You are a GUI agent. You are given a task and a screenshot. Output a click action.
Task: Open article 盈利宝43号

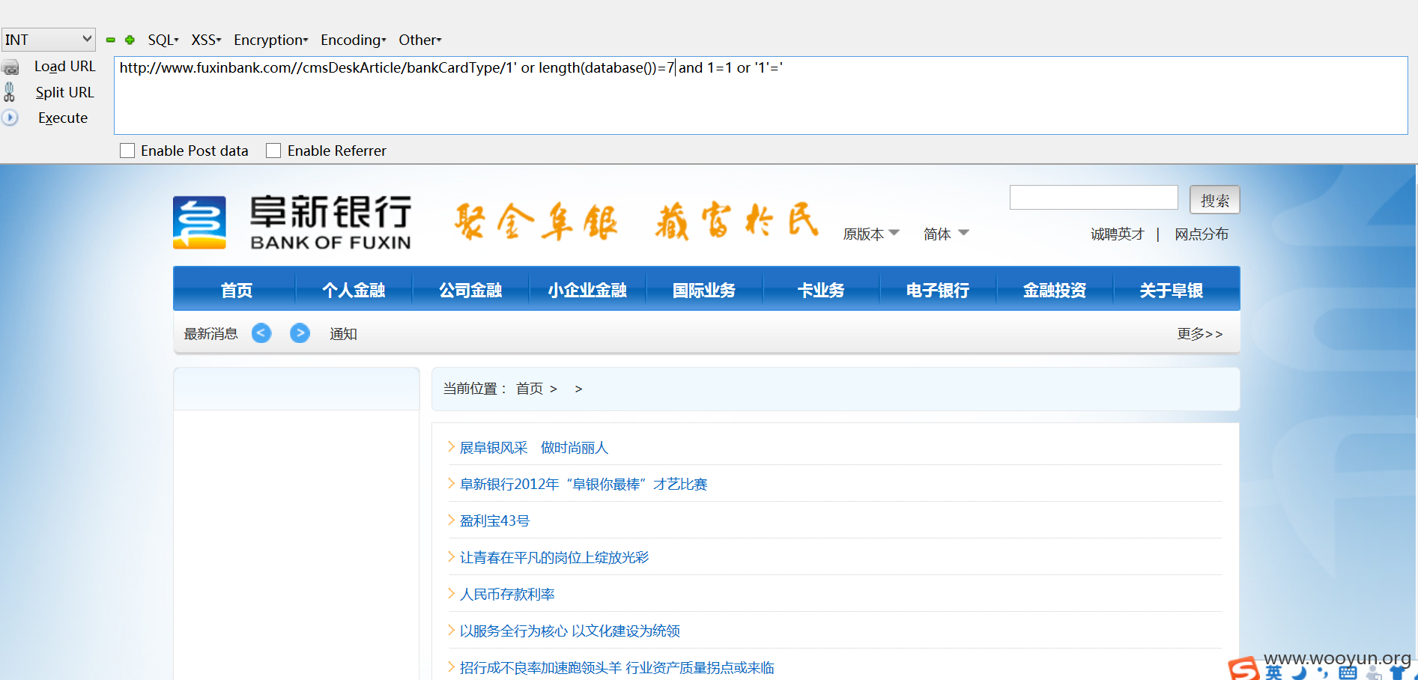pyautogui.click(x=494, y=520)
